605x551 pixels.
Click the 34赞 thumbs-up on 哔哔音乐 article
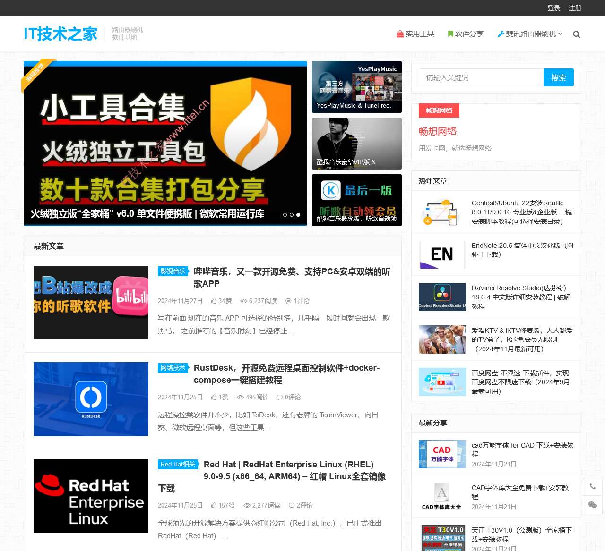221,301
